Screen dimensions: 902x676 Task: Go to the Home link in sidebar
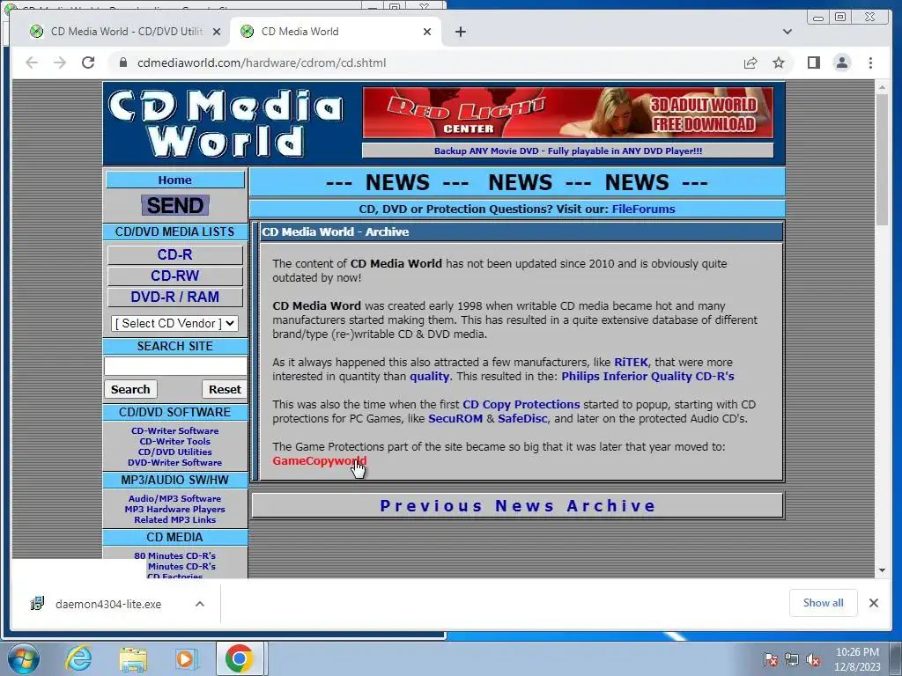[175, 180]
